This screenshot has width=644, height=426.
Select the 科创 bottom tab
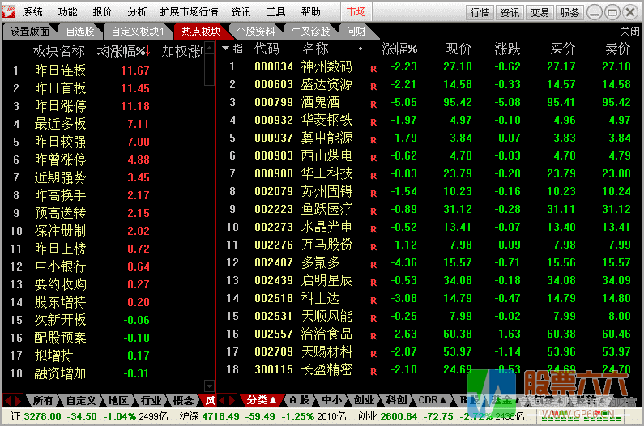[x=396, y=400]
